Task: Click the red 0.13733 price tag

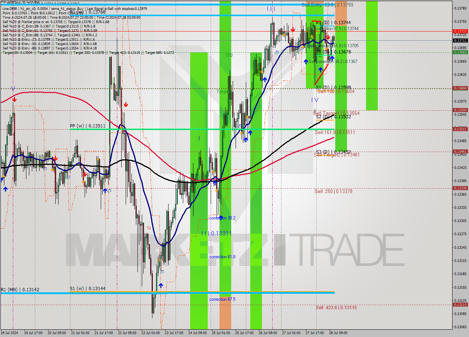Action: coord(460,32)
